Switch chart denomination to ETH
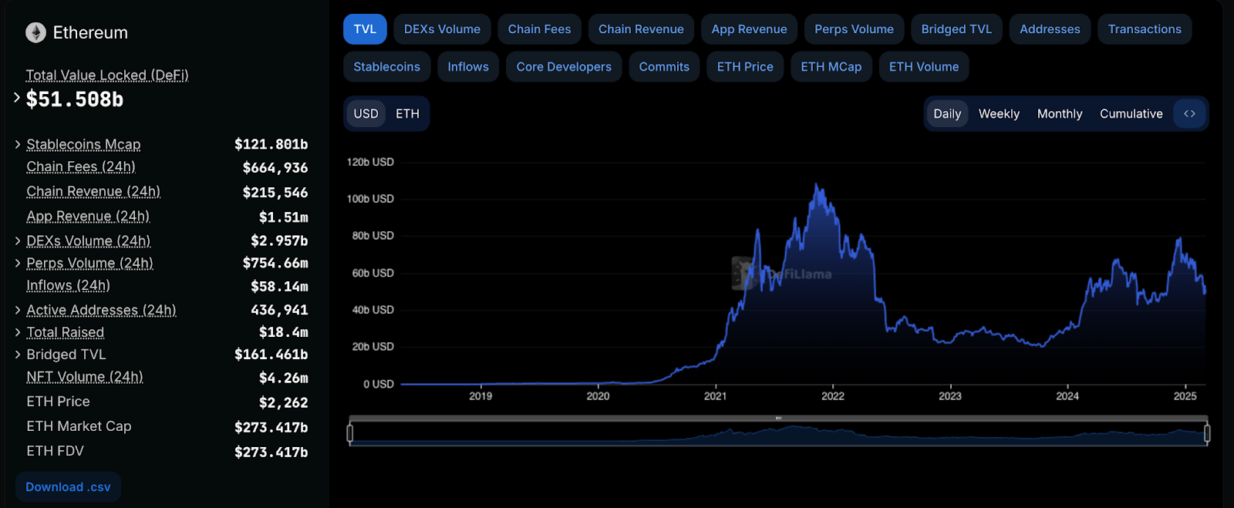 (x=407, y=113)
